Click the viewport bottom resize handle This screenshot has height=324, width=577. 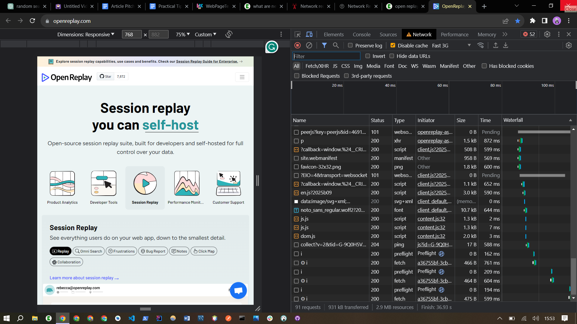[145, 309]
